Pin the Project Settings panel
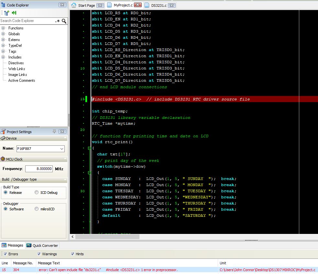The width and height of the screenshot is (318, 274). [x=54, y=132]
